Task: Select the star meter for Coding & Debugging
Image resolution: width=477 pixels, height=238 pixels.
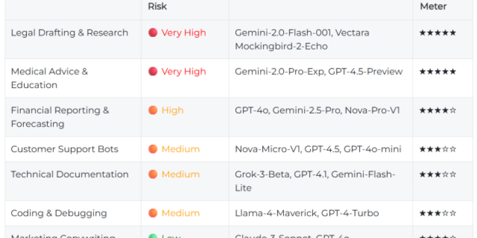Action: click(438, 214)
